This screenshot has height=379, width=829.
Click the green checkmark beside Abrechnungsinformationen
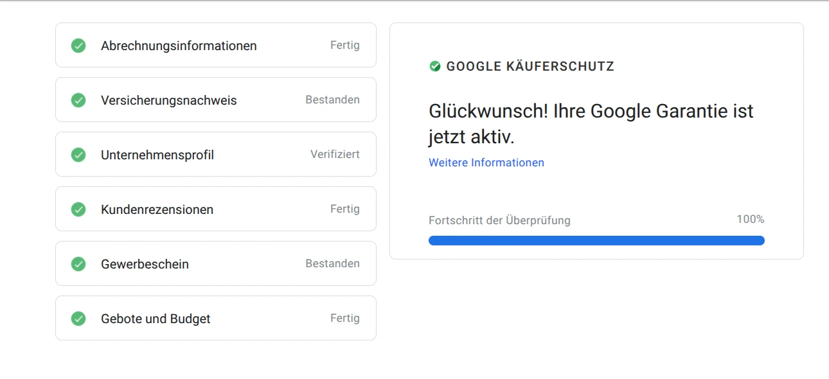tap(78, 46)
